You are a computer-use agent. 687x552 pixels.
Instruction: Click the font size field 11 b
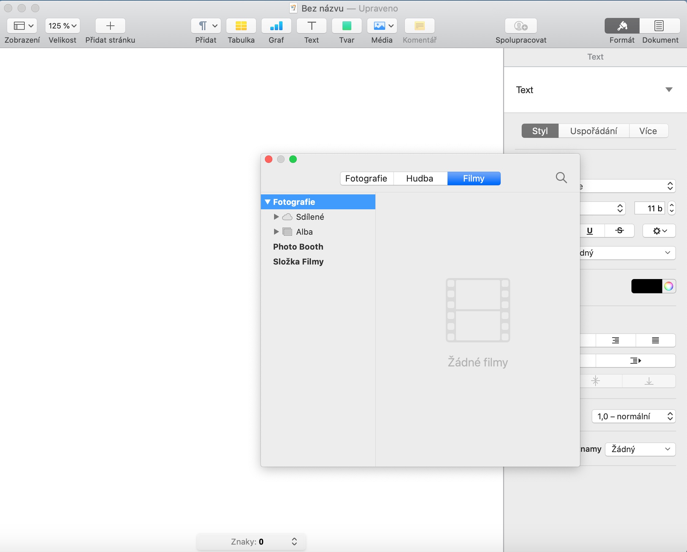pos(650,208)
